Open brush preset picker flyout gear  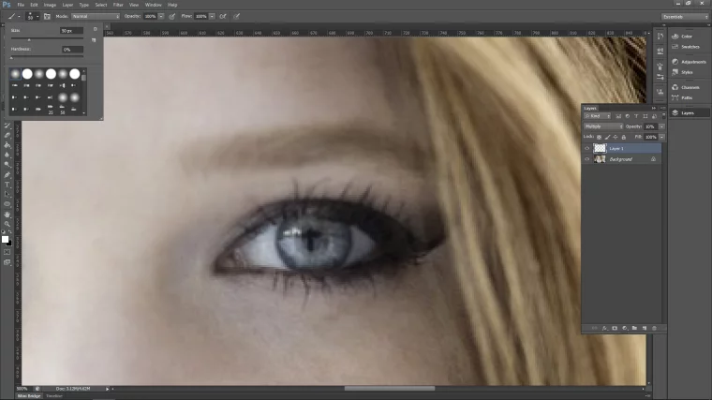tap(95, 29)
